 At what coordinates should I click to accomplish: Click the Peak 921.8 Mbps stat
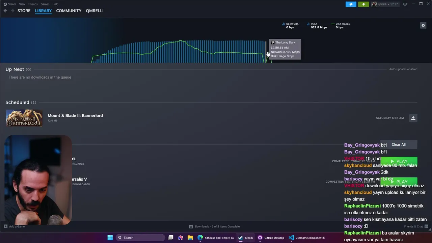317,26
